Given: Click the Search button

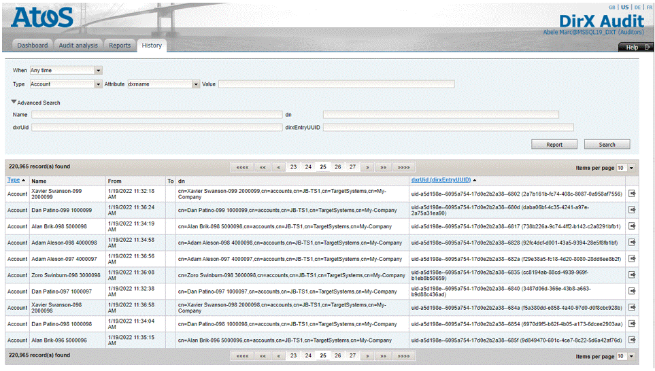Looking at the screenshot, I should pyautogui.click(x=607, y=144).
